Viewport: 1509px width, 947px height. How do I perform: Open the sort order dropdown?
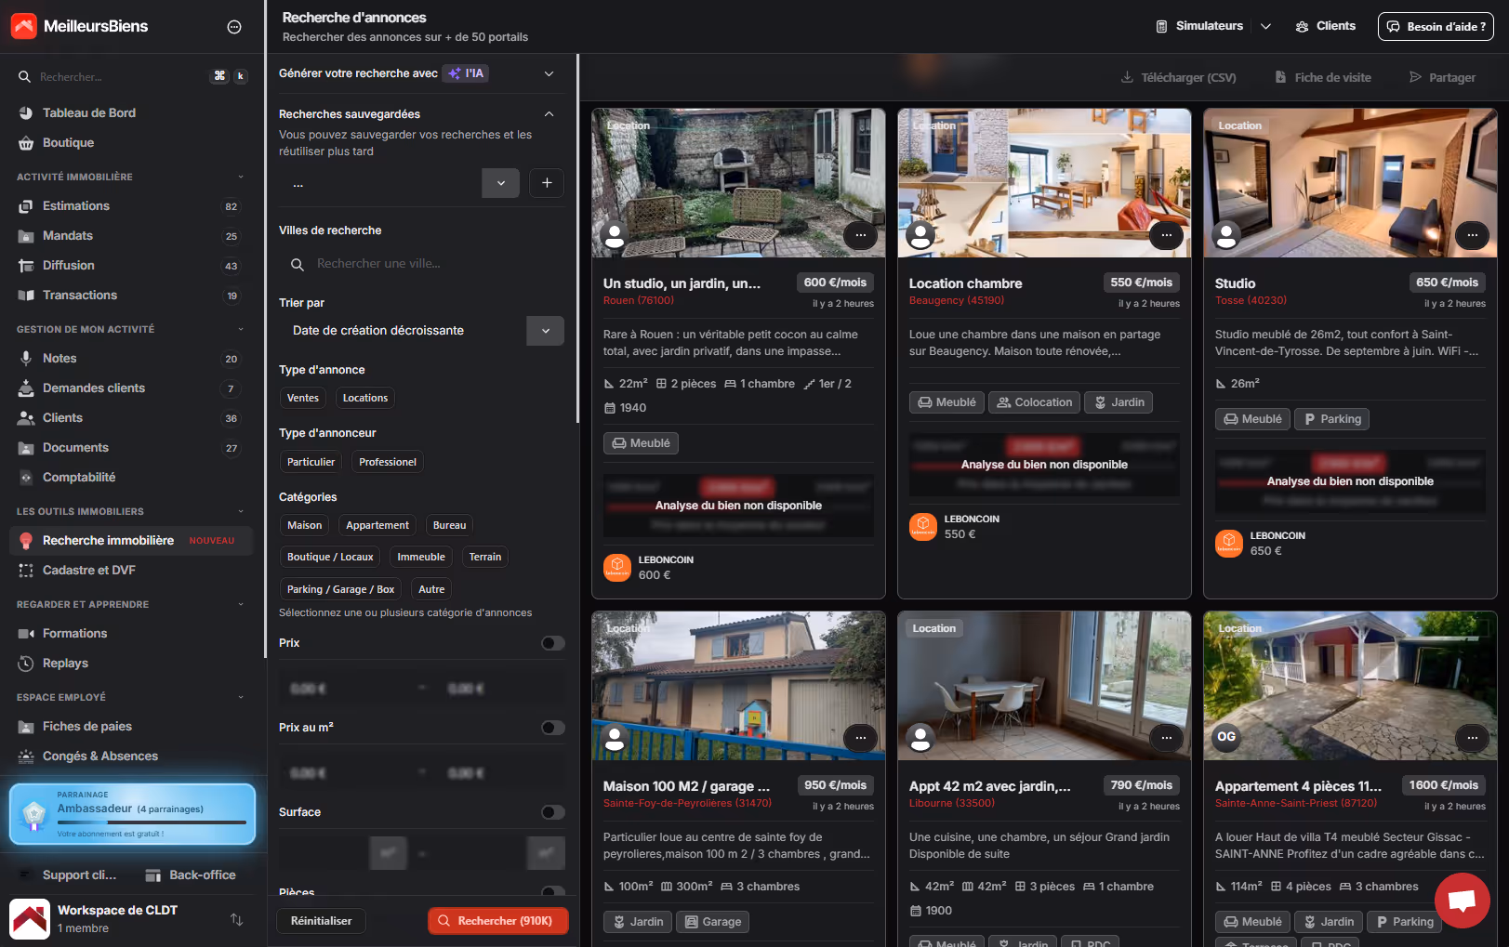pyautogui.click(x=545, y=330)
